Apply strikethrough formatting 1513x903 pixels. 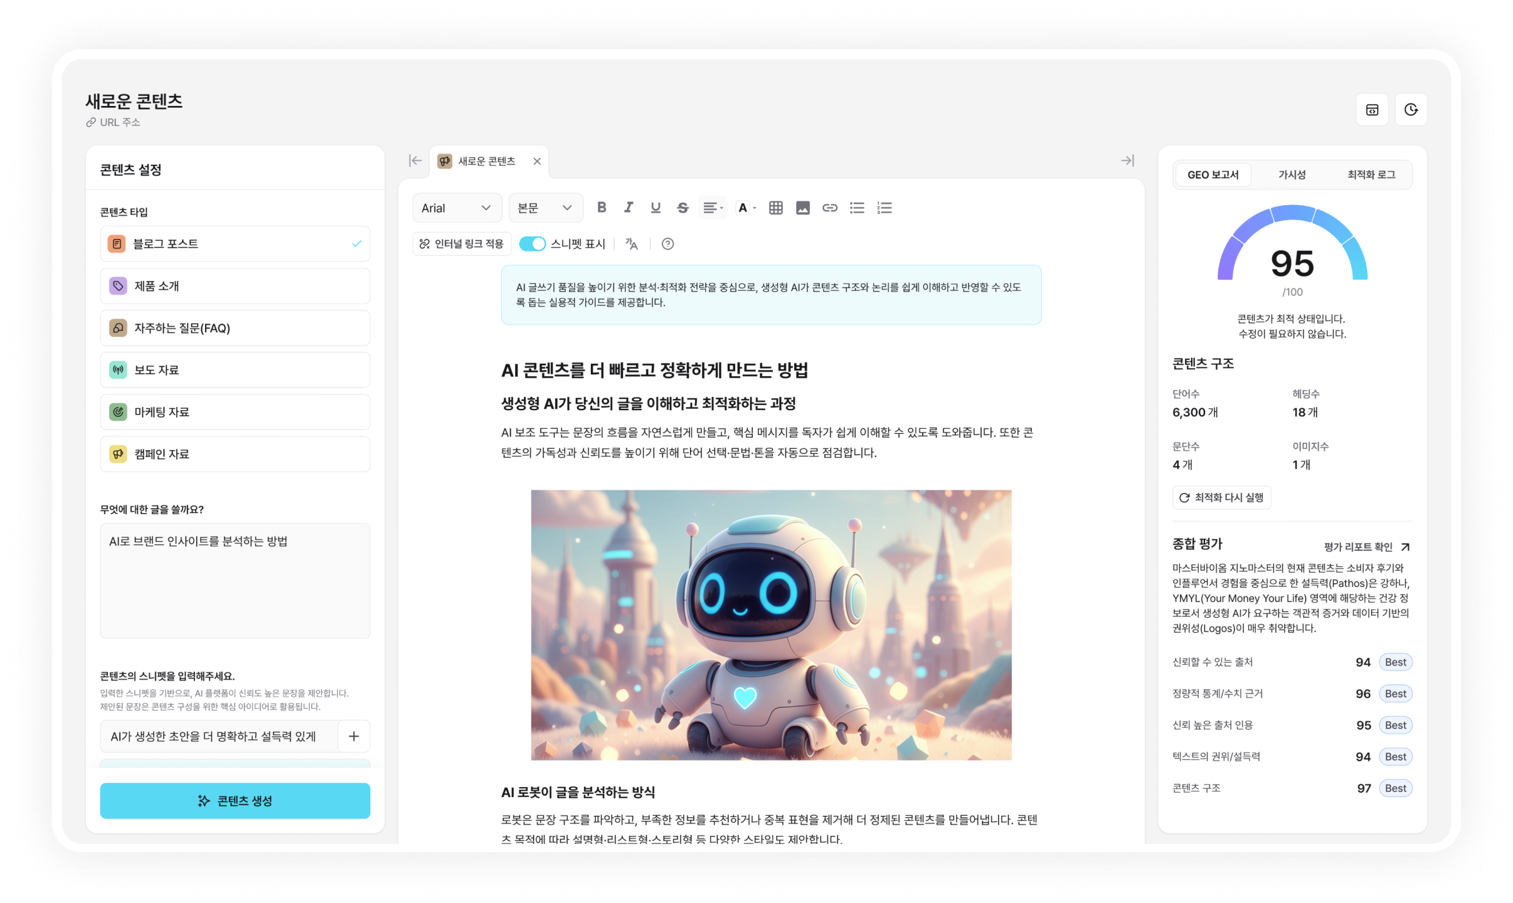point(682,208)
